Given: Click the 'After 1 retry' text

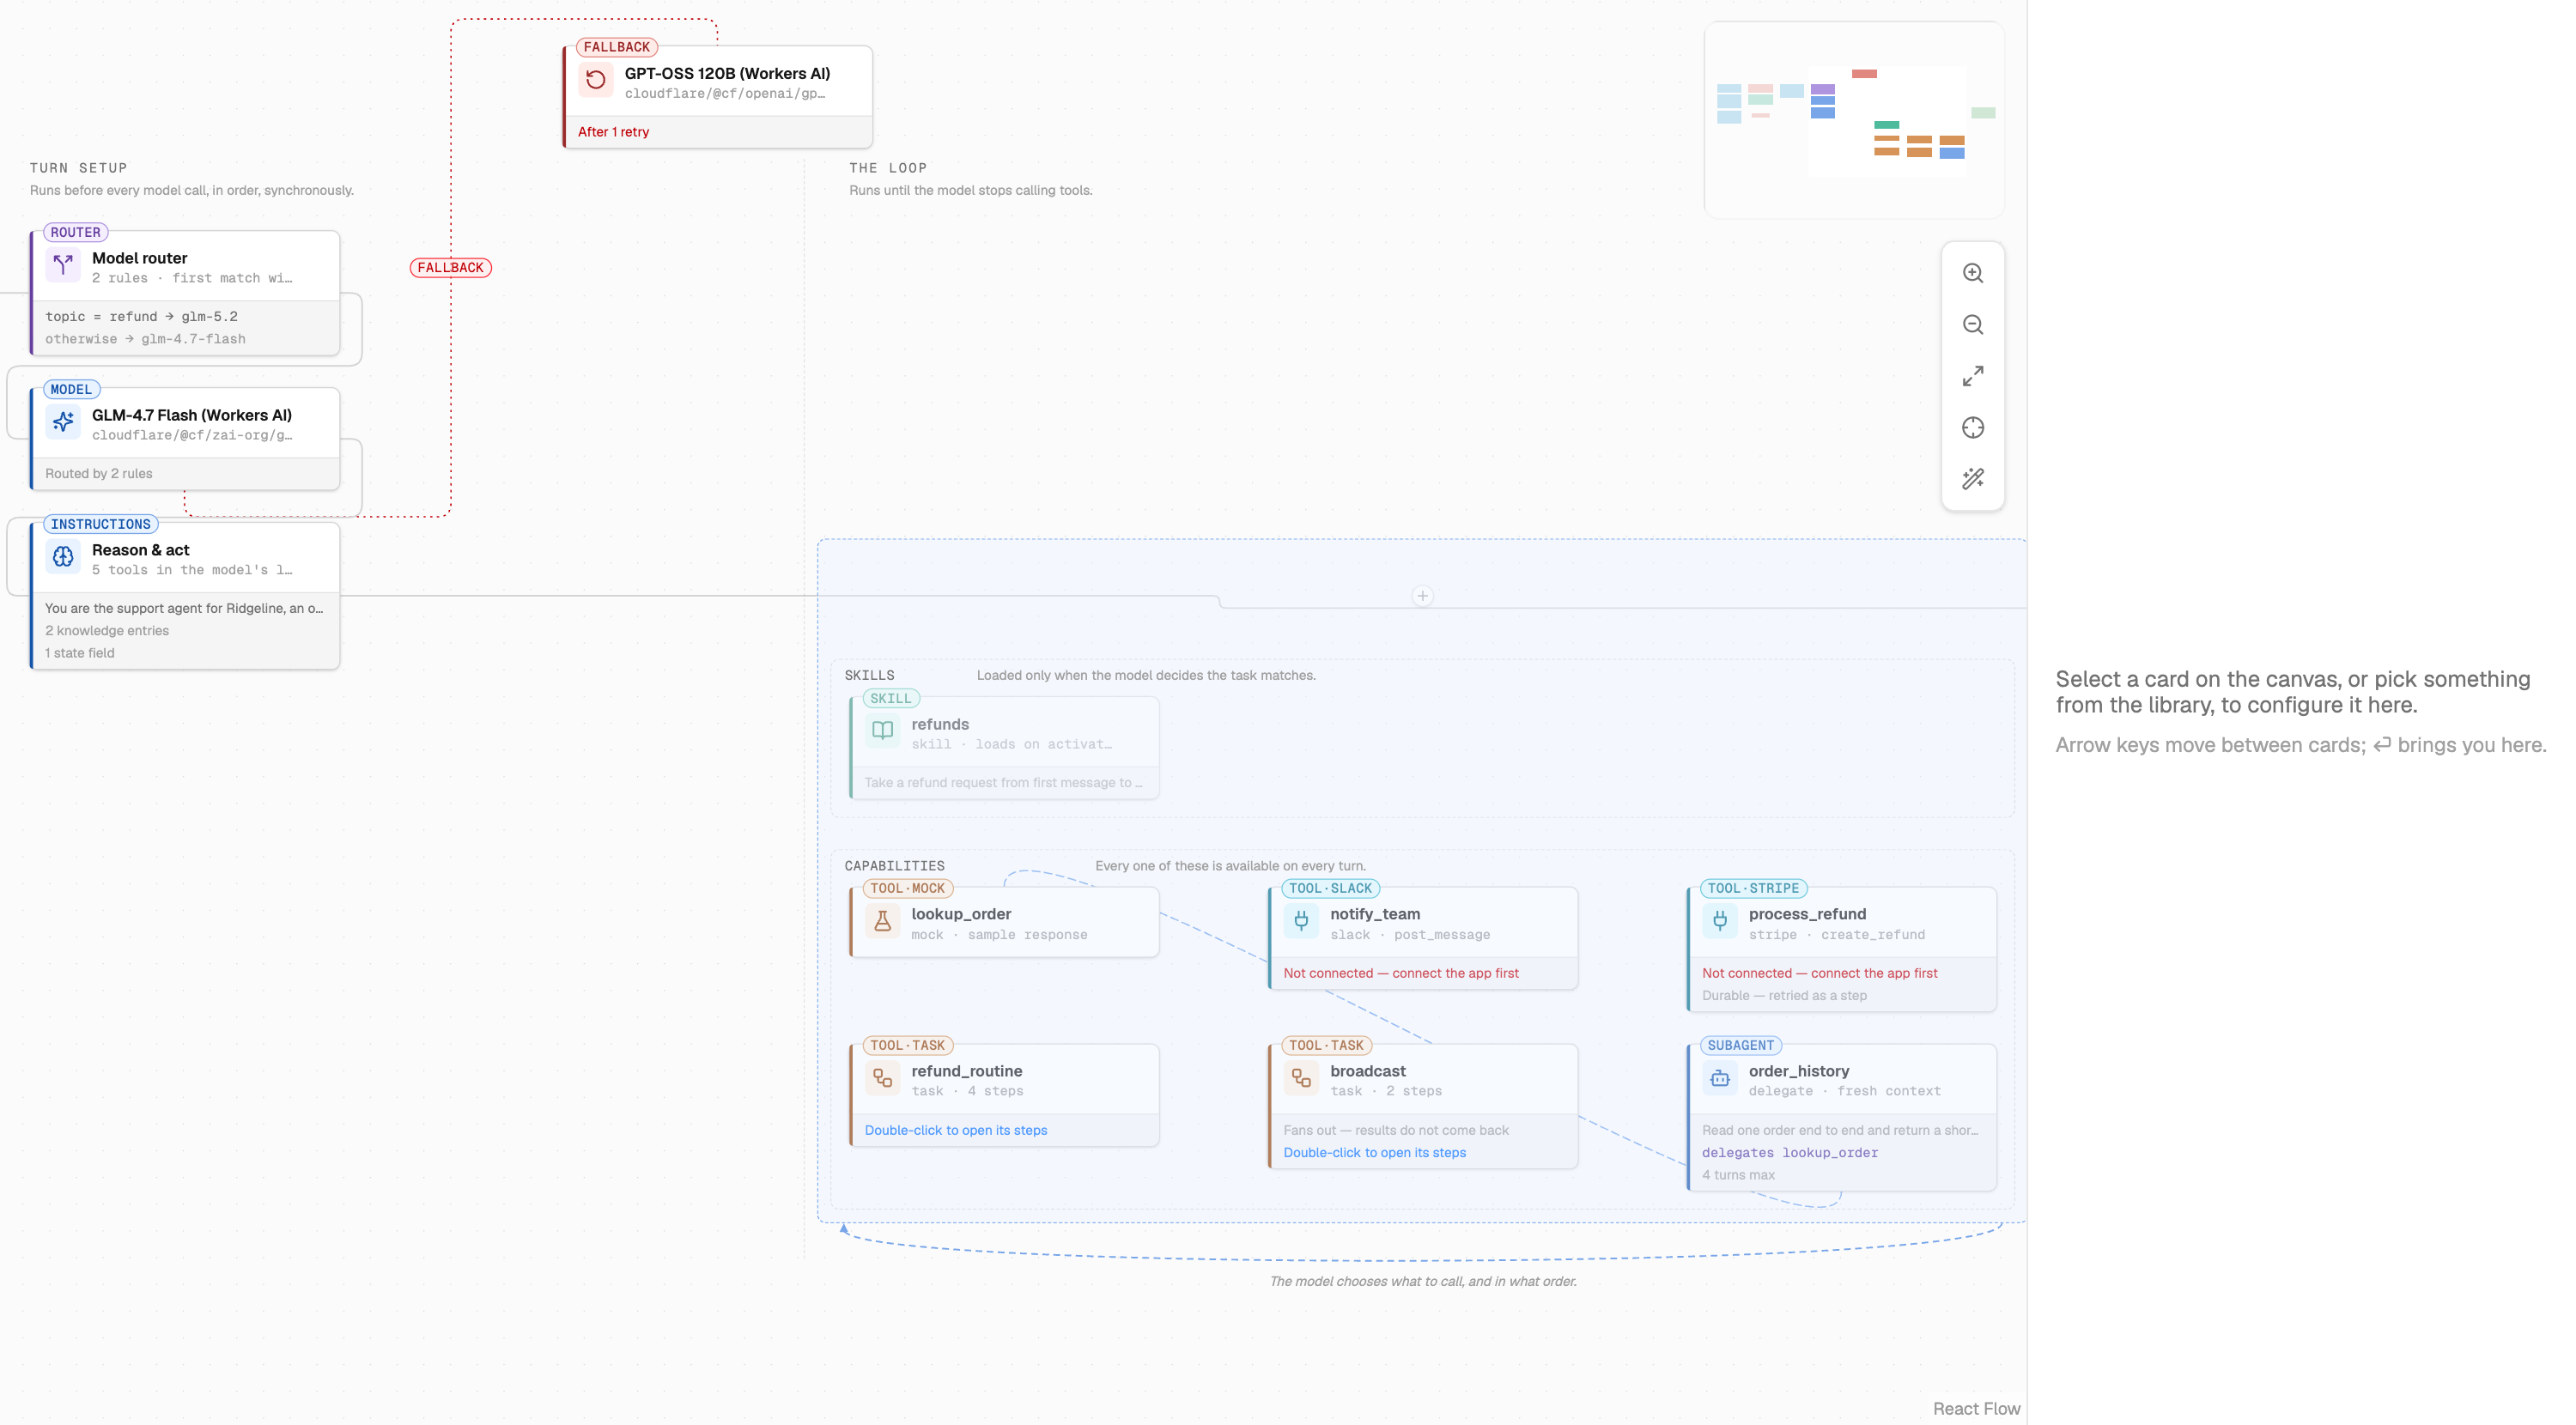Looking at the screenshot, I should (613, 132).
